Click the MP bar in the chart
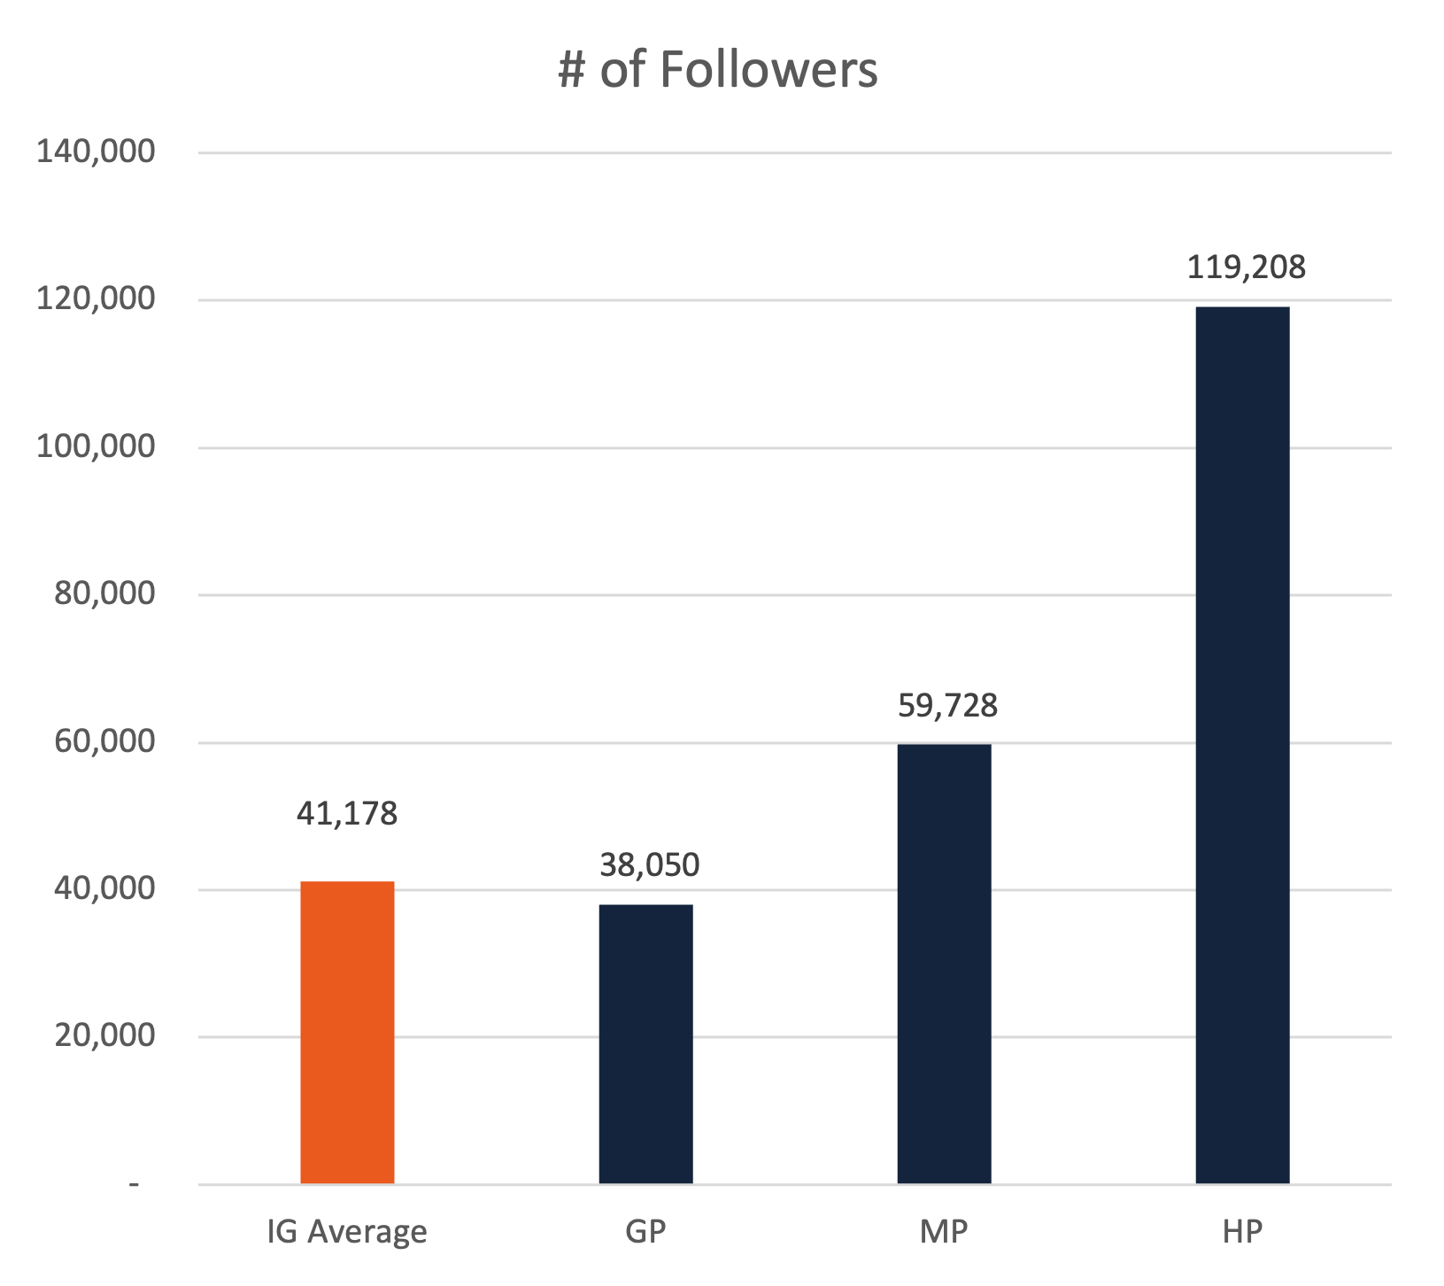The width and height of the screenshot is (1444, 1286). coord(944,964)
